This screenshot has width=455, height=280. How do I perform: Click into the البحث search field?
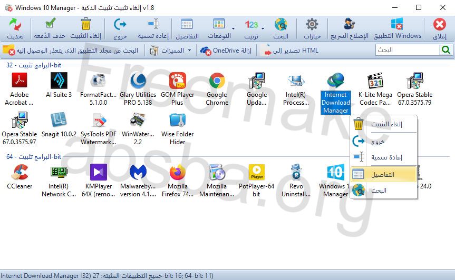(x=407, y=50)
